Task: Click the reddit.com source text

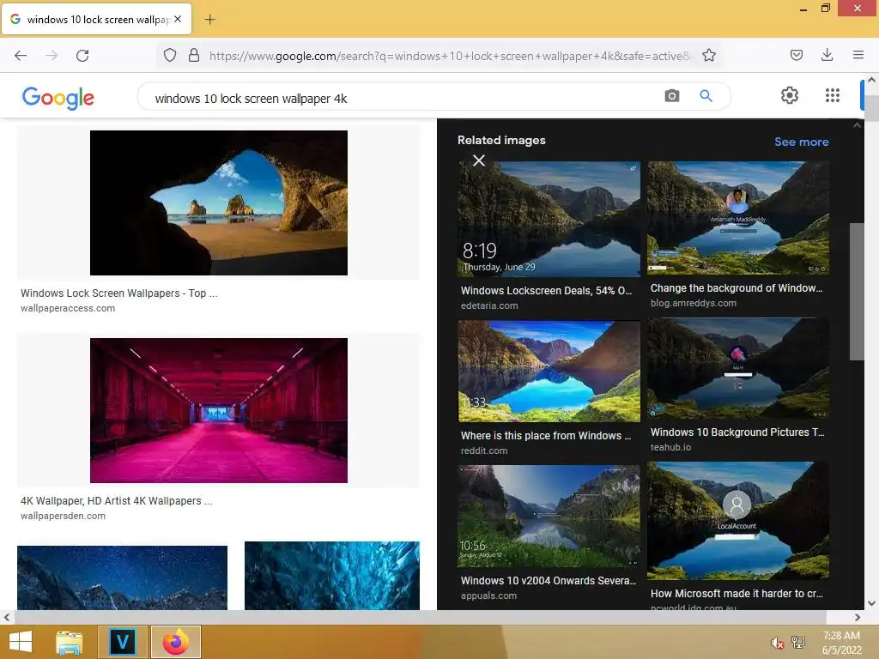Action: pos(484,450)
